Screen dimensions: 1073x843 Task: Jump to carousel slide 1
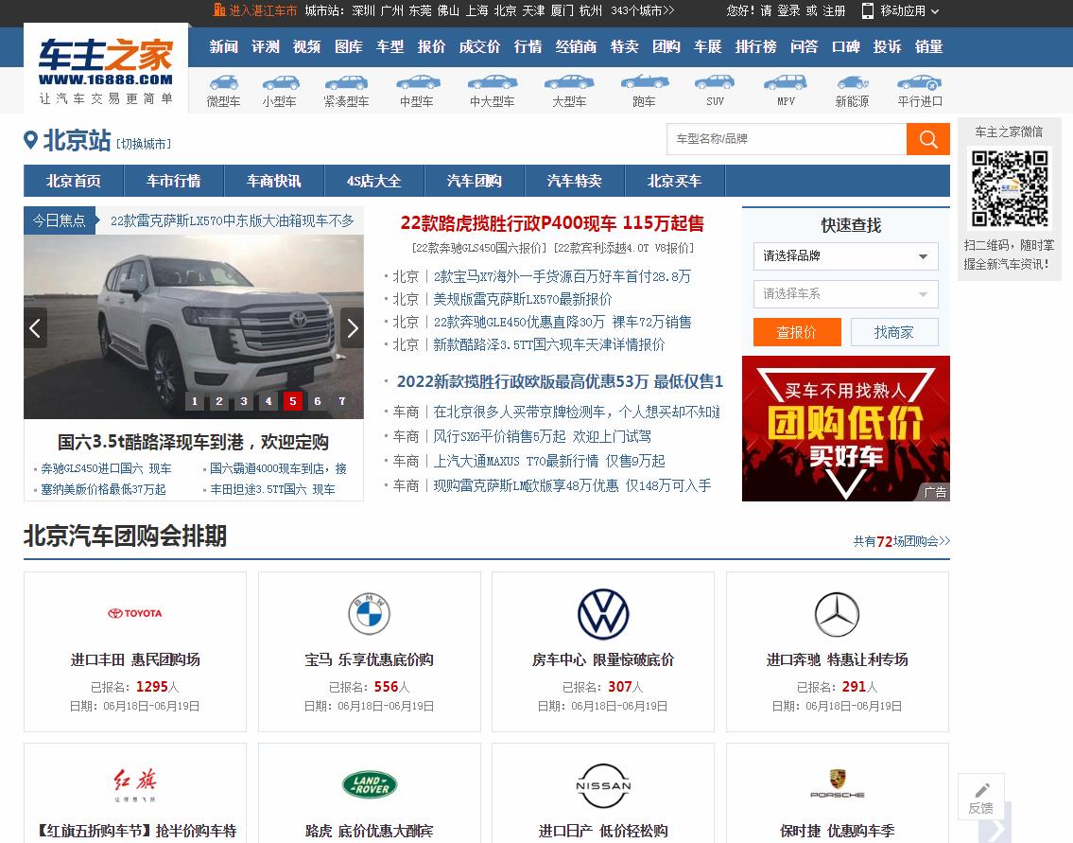coord(195,401)
